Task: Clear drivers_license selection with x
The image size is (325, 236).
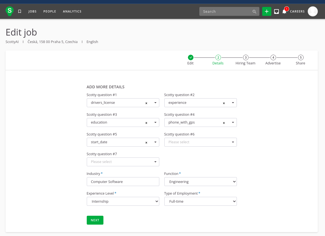Action: (x=146, y=103)
